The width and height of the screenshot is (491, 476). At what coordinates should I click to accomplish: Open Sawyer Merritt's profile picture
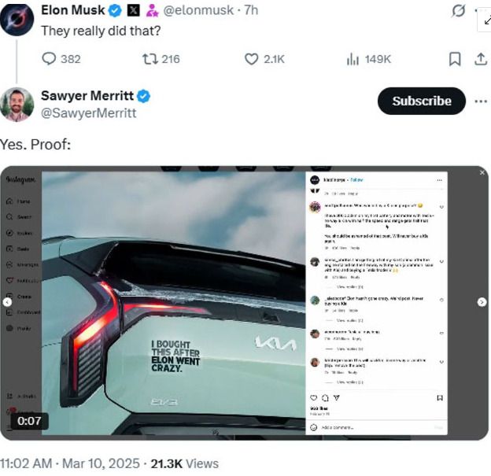pos(17,105)
